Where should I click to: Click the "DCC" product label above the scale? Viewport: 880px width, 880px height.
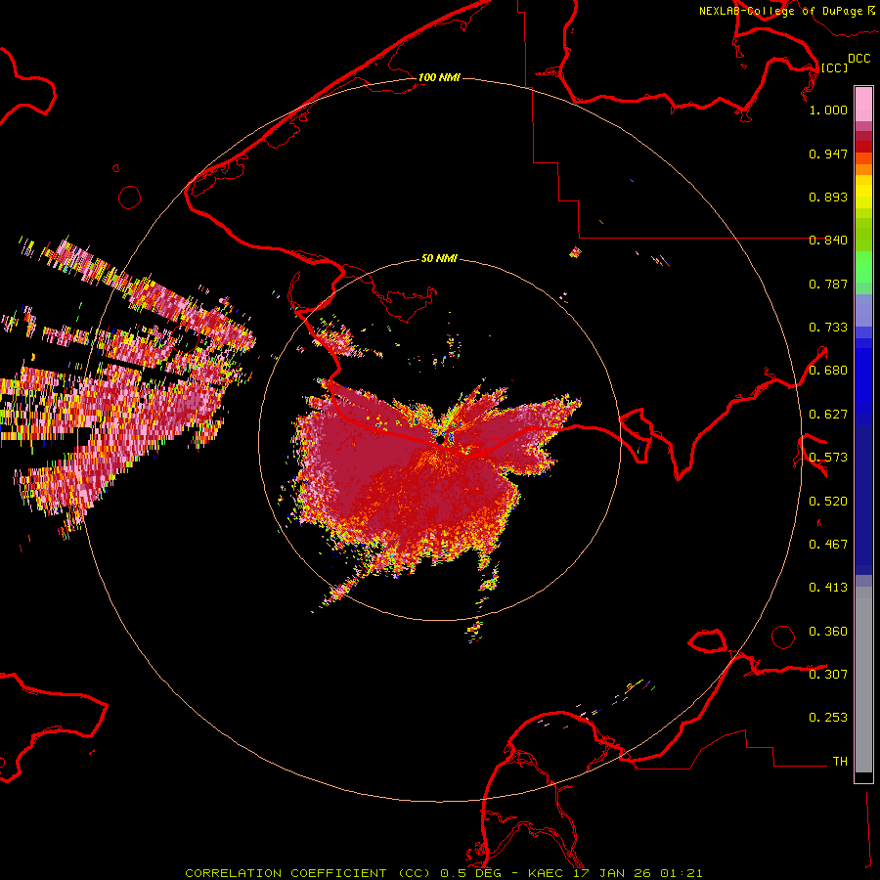[859, 59]
